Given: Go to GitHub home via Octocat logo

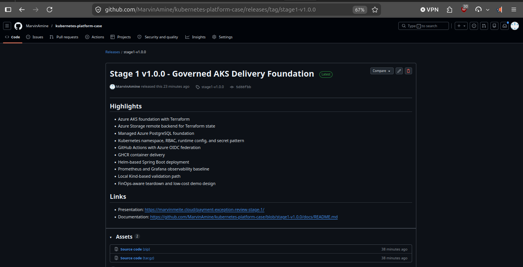Looking at the screenshot, I should pyautogui.click(x=18, y=26).
